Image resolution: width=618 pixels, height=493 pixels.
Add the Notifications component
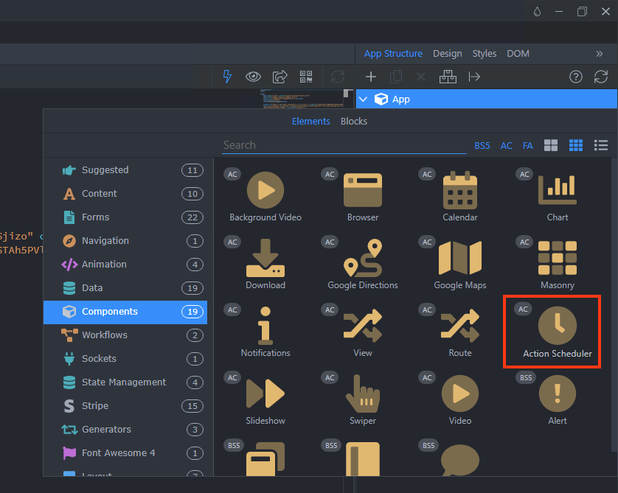pos(265,332)
